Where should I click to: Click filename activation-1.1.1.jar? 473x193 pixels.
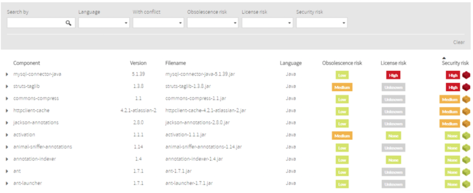click(186, 135)
